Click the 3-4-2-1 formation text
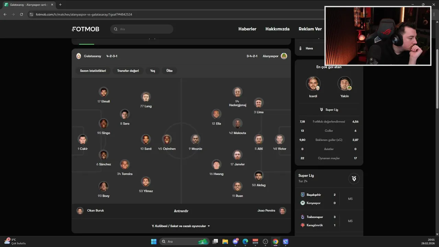439x247 pixels. tap(252, 56)
